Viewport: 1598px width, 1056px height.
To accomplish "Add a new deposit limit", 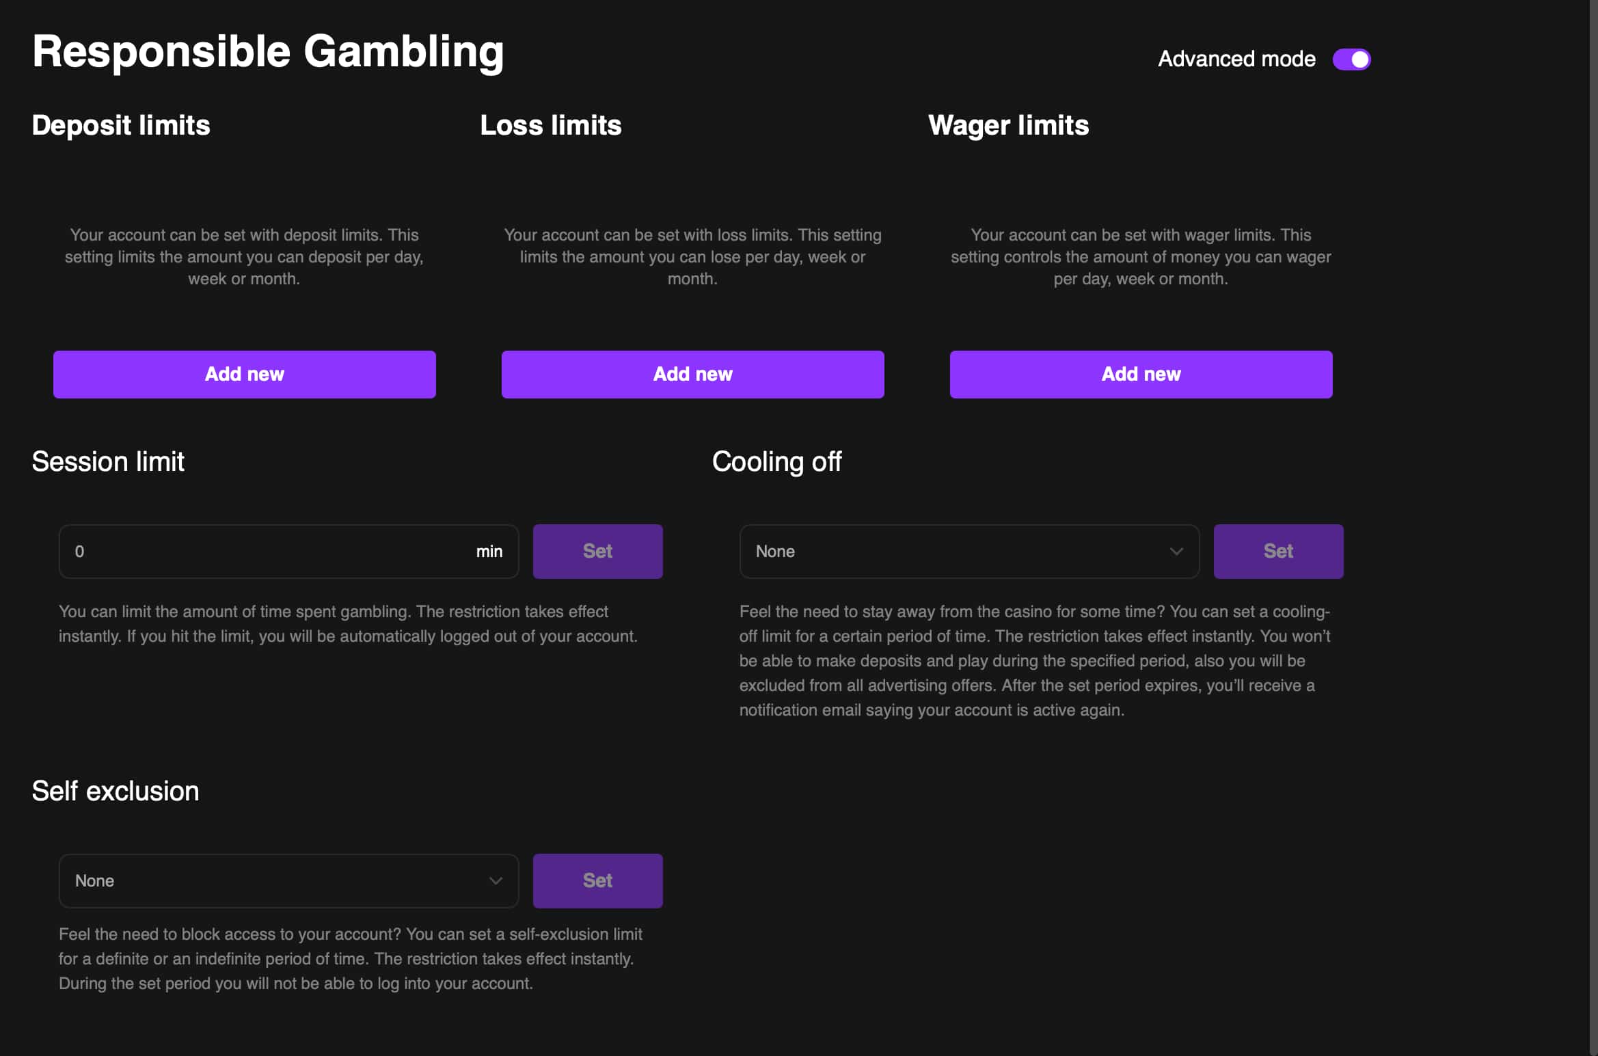I will pyautogui.click(x=244, y=375).
